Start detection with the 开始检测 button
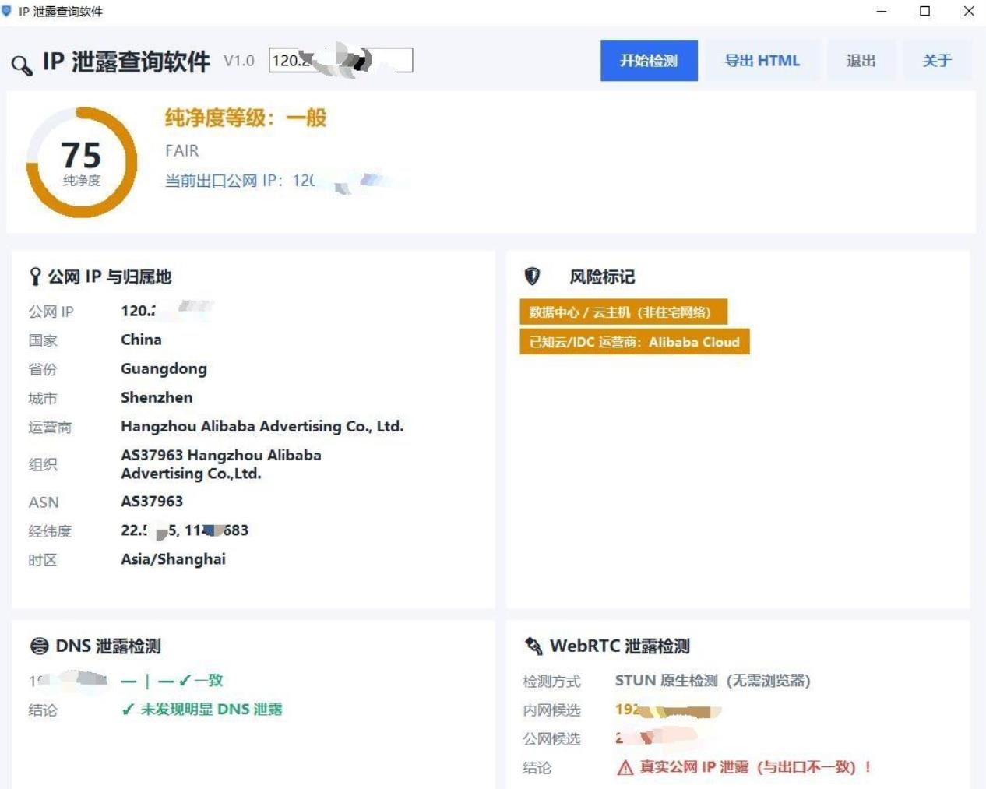Image resolution: width=986 pixels, height=789 pixels. click(649, 61)
